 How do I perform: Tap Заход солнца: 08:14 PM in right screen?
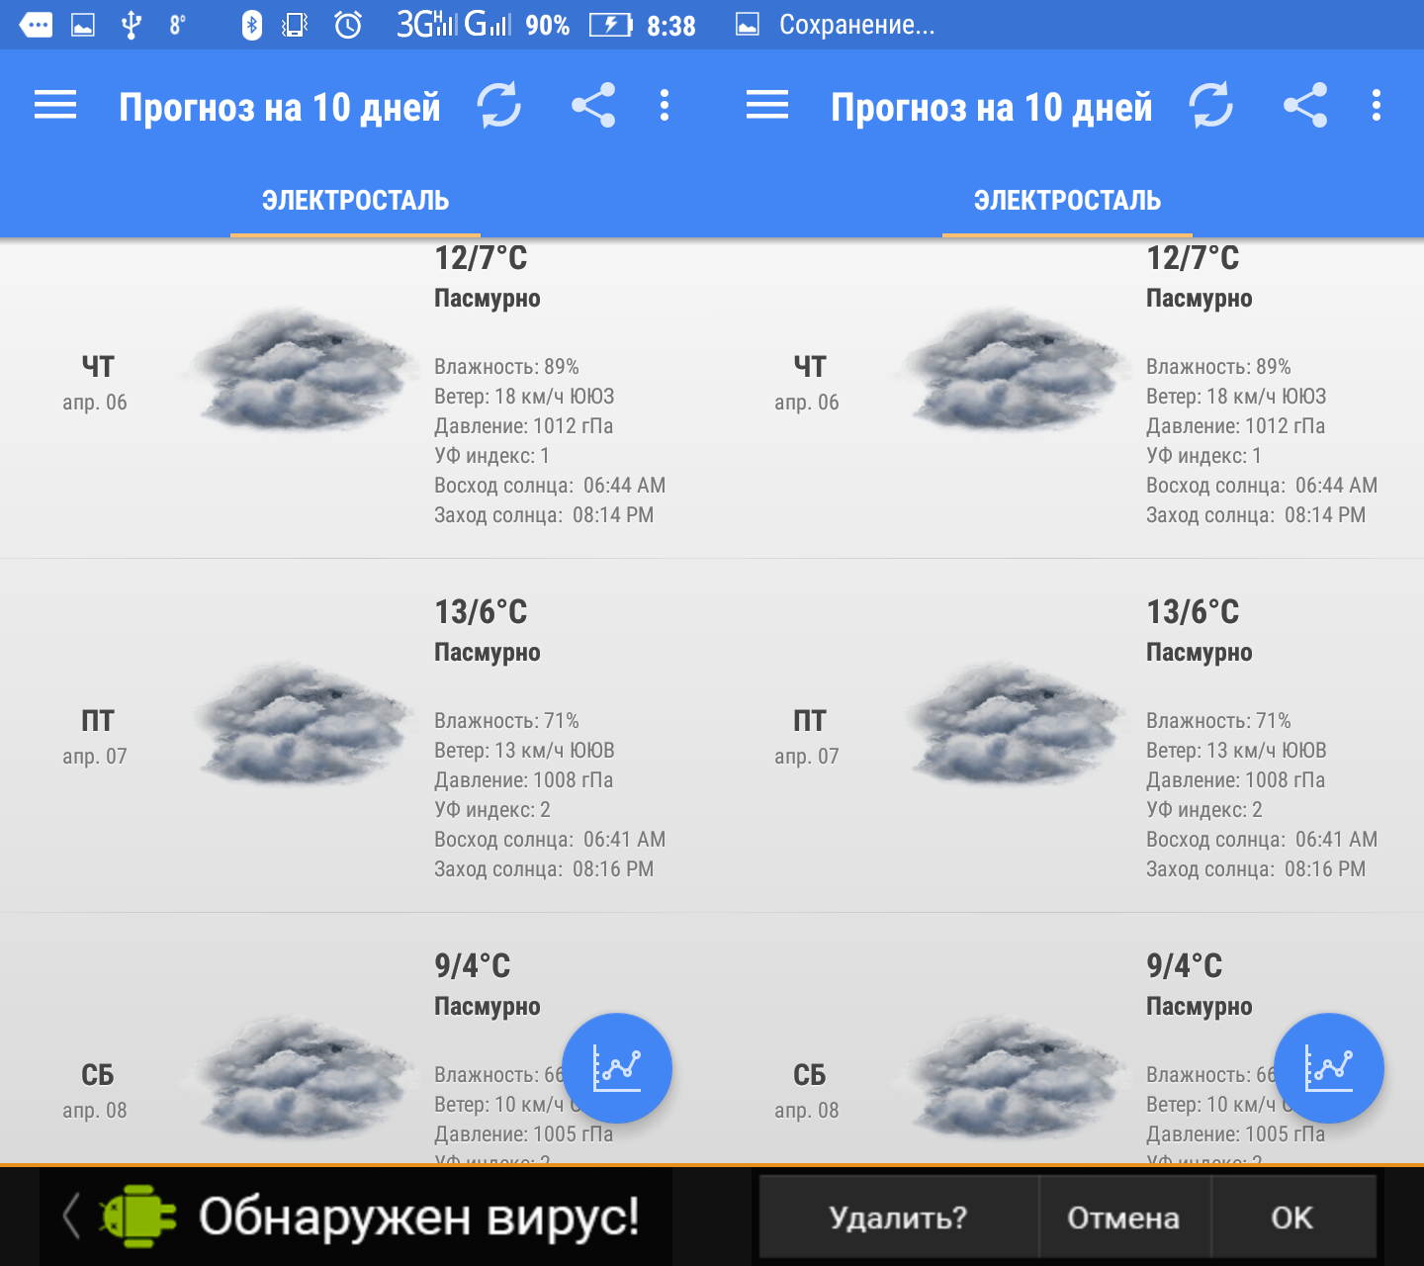[x=1256, y=515]
